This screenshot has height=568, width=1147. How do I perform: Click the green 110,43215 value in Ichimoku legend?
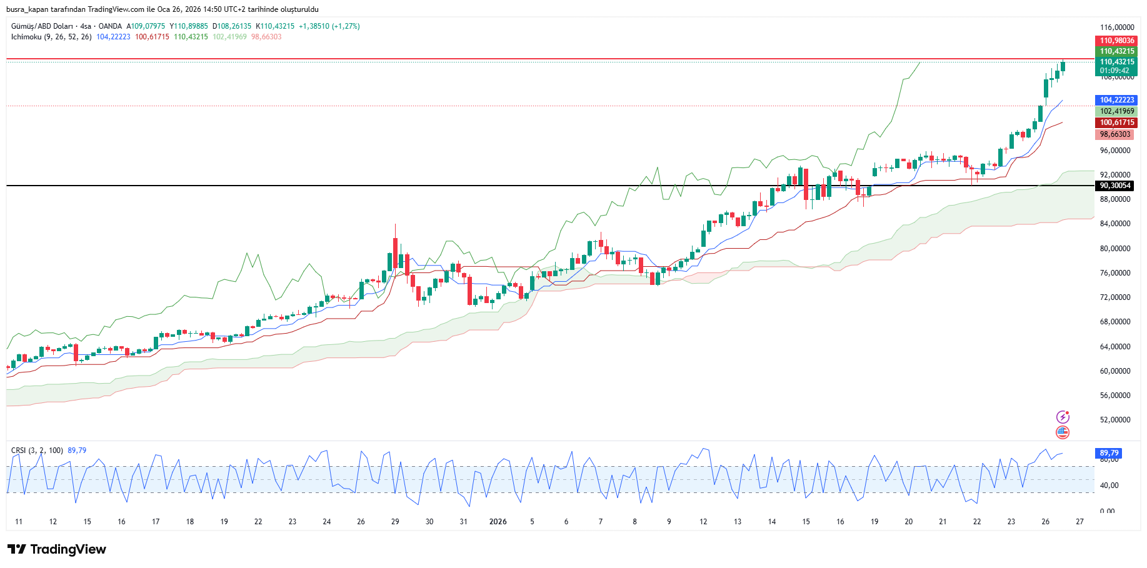click(x=191, y=37)
